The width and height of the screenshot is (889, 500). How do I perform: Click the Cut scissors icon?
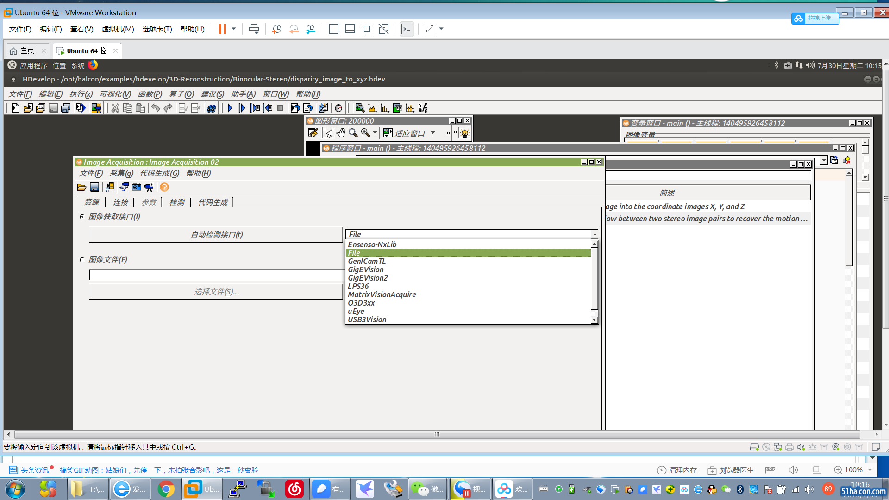click(x=115, y=108)
